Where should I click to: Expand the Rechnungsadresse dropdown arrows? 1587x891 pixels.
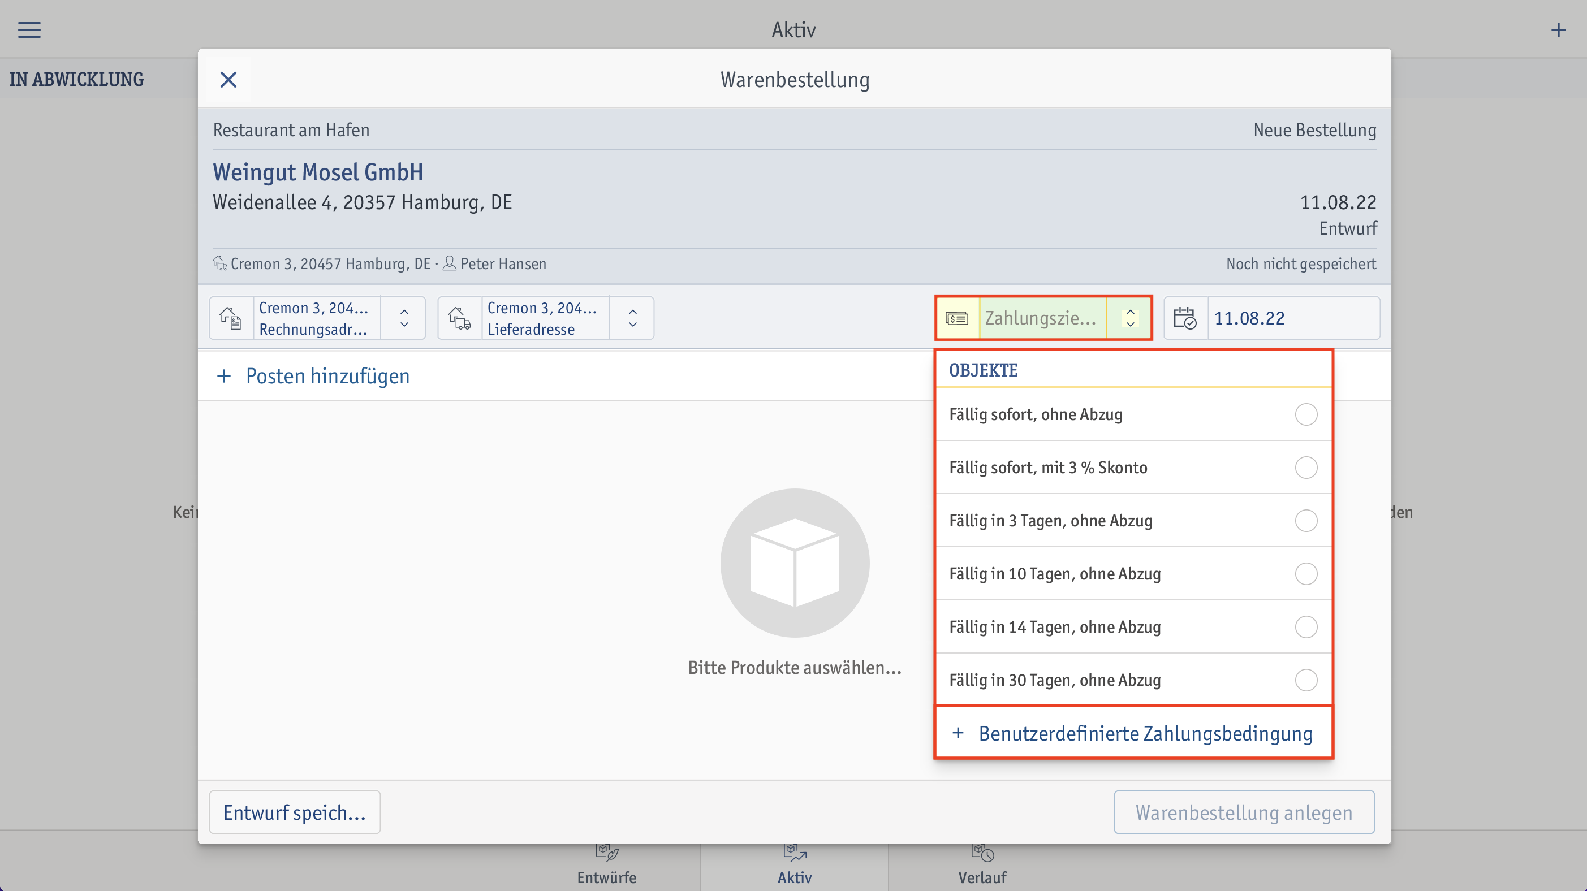coord(404,318)
